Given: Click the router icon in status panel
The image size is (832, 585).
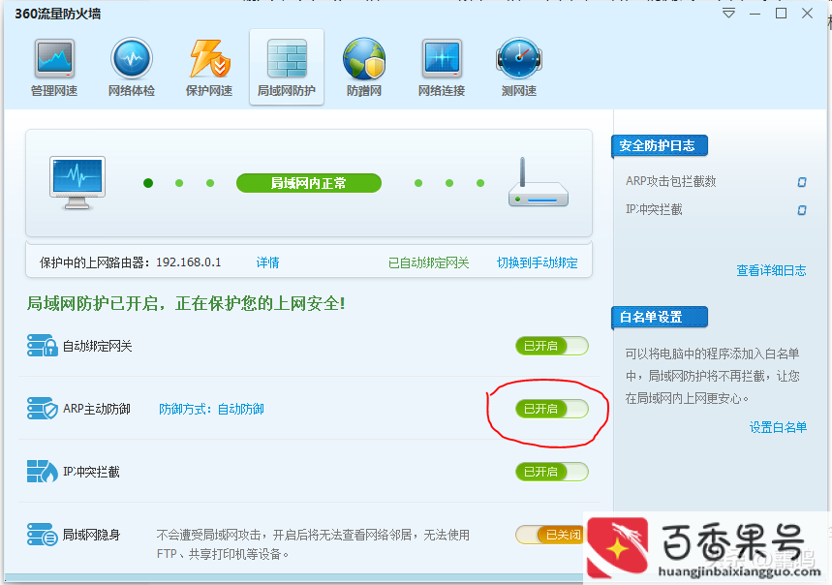Looking at the screenshot, I should [539, 182].
